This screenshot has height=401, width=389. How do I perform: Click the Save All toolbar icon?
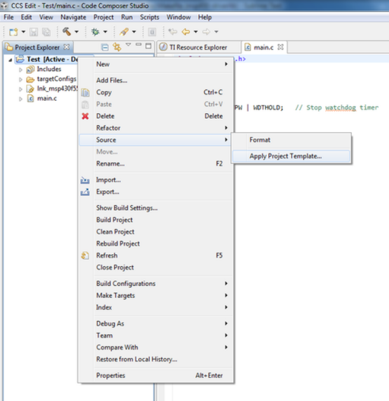(x=46, y=32)
